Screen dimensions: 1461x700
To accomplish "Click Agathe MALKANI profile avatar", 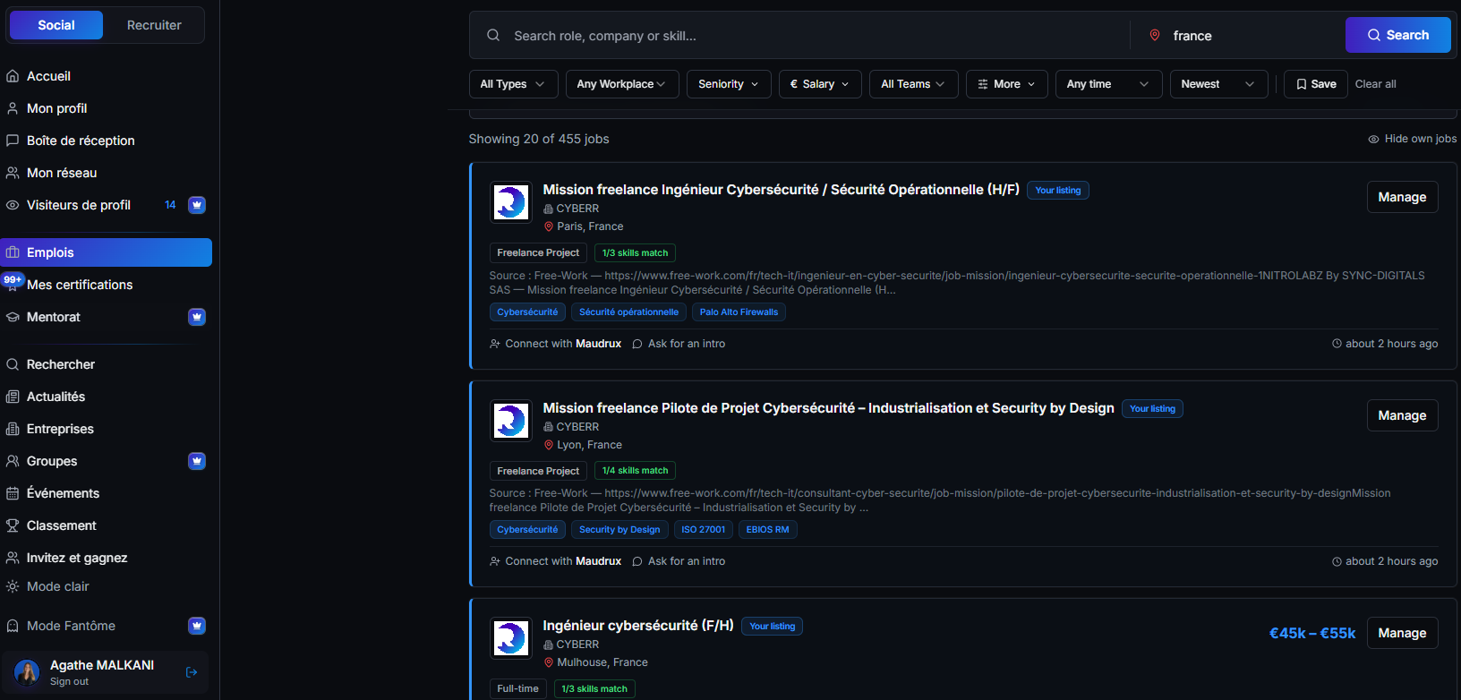I will coord(27,671).
